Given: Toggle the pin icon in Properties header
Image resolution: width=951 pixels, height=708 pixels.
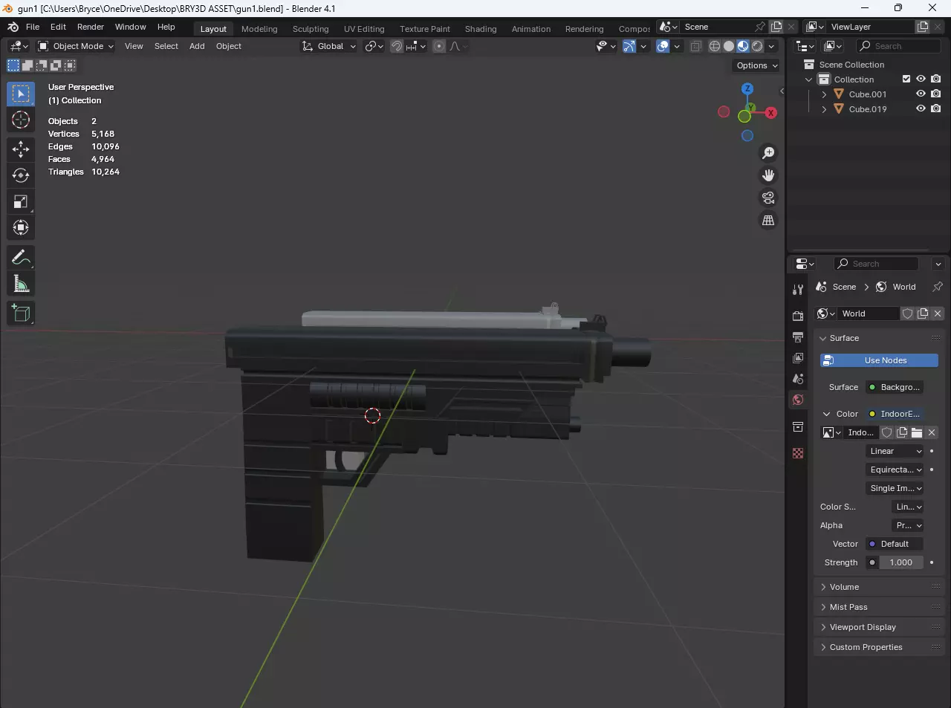Looking at the screenshot, I should pyautogui.click(x=938, y=287).
